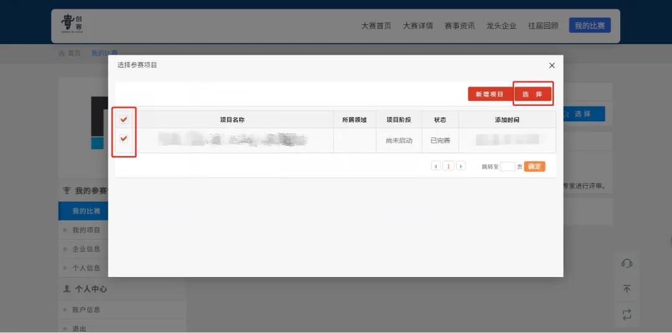The width and height of the screenshot is (672, 333).
Task: Click the back-to-top arrow icon
Action: (627, 289)
